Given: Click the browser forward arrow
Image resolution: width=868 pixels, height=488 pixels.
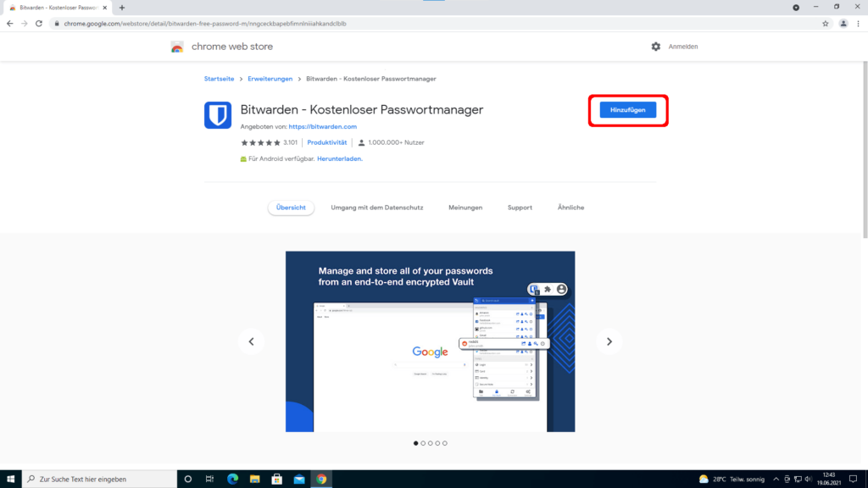Looking at the screenshot, I should (25, 24).
